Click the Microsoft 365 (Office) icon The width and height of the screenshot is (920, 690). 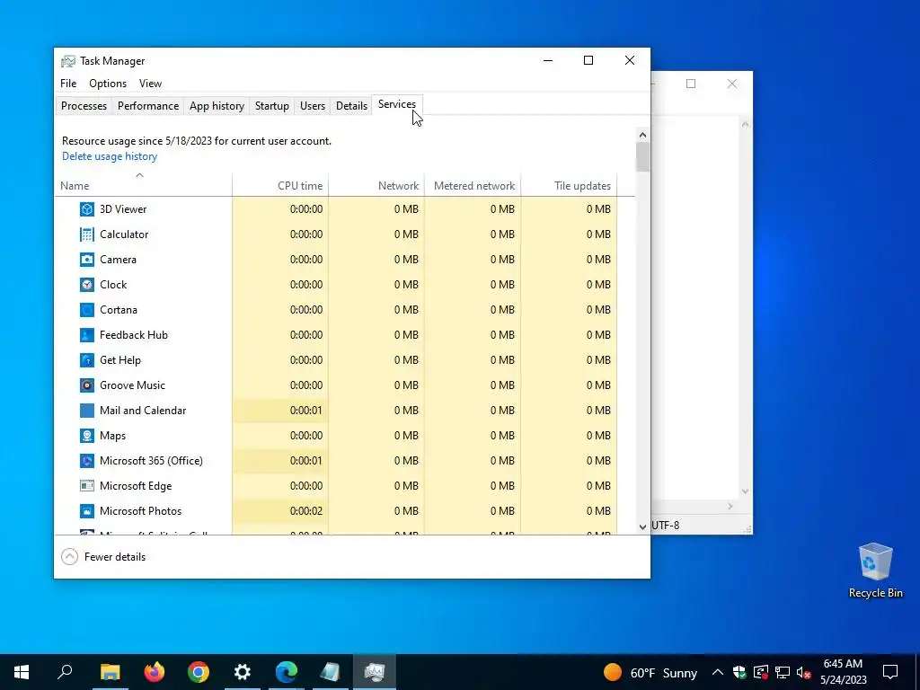pyautogui.click(x=87, y=461)
